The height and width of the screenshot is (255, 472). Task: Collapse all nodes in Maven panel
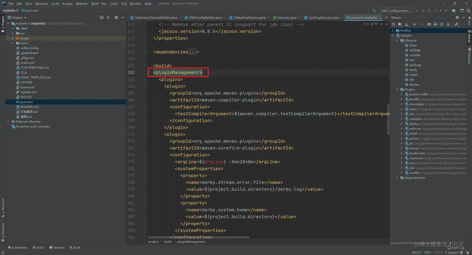tap(448, 24)
